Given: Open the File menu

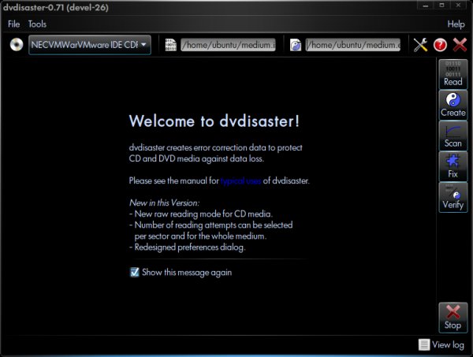Looking at the screenshot, I should tap(14, 24).
